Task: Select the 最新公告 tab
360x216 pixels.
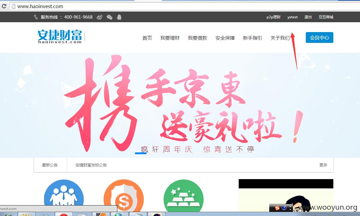Action: pos(50,165)
